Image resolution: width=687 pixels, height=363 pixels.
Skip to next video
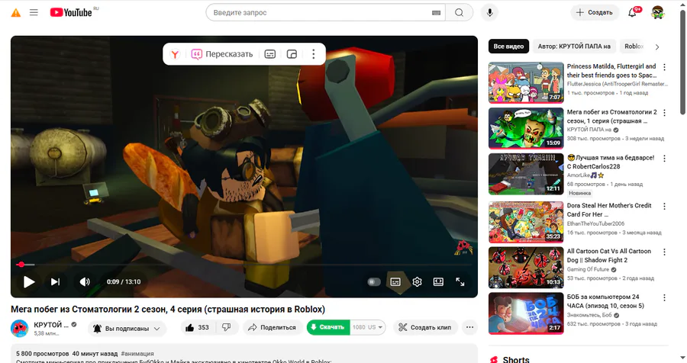(55, 282)
